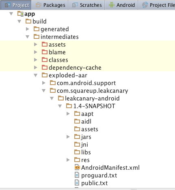
Task: Expand the res folder arrow
Action: tap(68, 160)
